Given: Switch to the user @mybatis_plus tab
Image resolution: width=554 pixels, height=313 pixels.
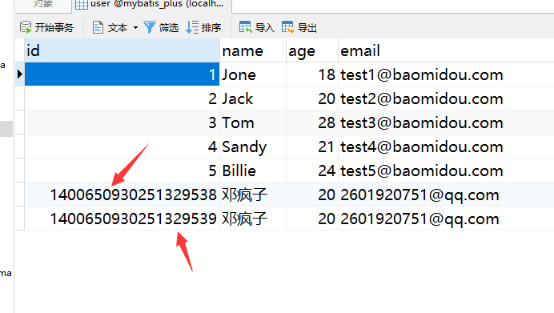Looking at the screenshot, I should (152, 5).
